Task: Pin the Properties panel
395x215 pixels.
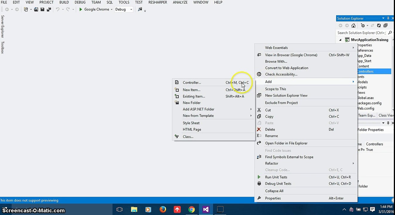Action: tap(388, 123)
